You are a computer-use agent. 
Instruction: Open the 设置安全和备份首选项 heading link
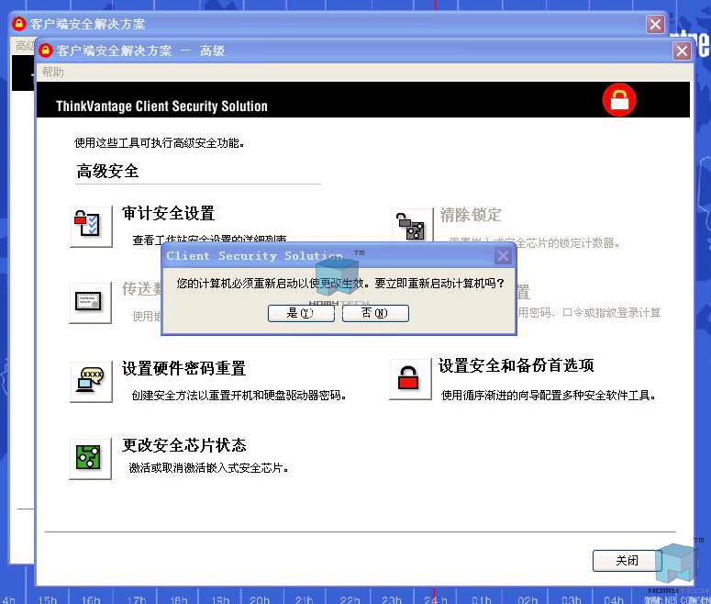click(x=516, y=365)
